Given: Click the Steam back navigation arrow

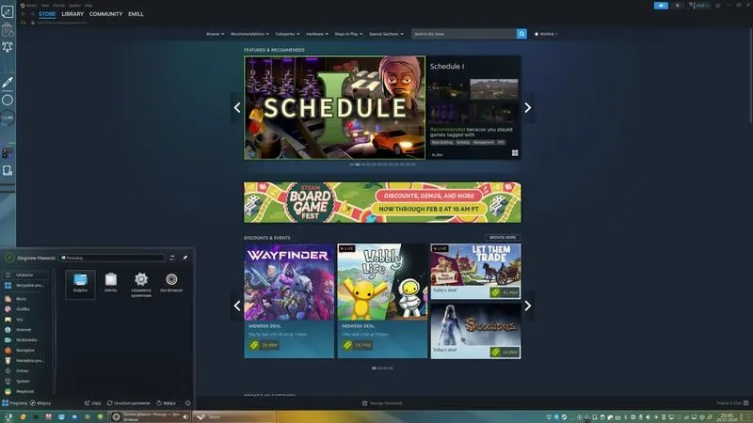Looking at the screenshot, I should click(x=23, y=14).
